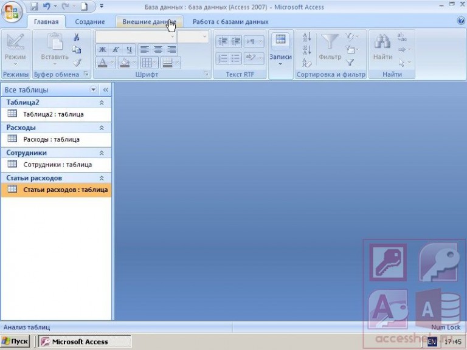The height and width of the screenshot is (350, 467).
Task: Align text left
Action: [145, 50]
